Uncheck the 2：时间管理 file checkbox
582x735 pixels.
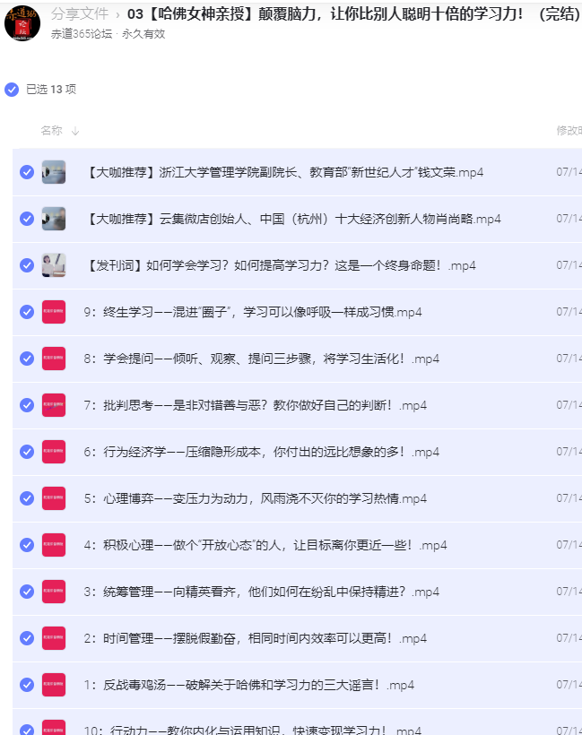(27, 638)
